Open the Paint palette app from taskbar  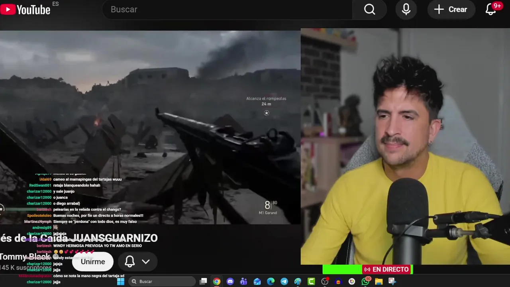[x=298, y=281]
